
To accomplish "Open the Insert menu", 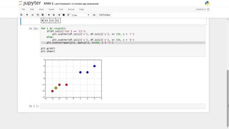I will 51,9.
